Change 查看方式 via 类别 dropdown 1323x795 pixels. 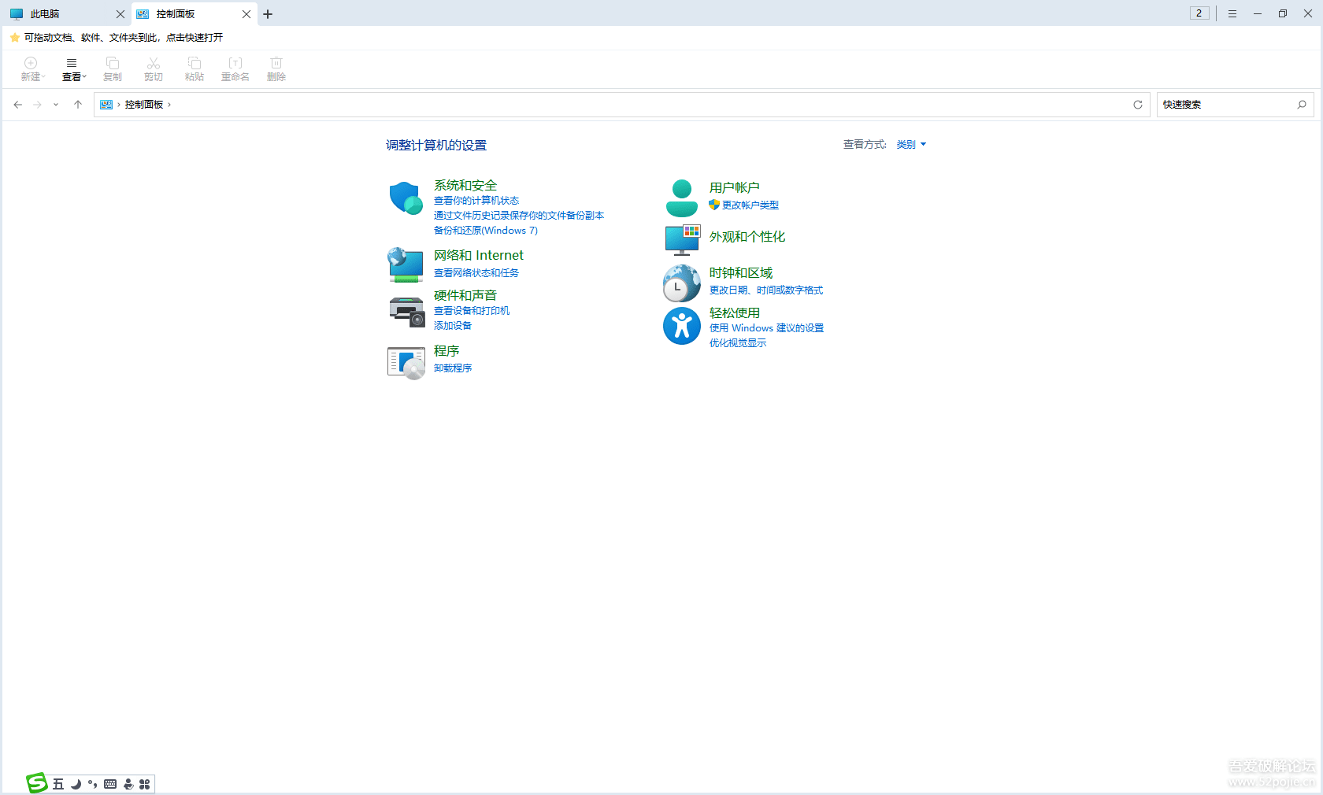pyautogui.click(x=911, y=145)
